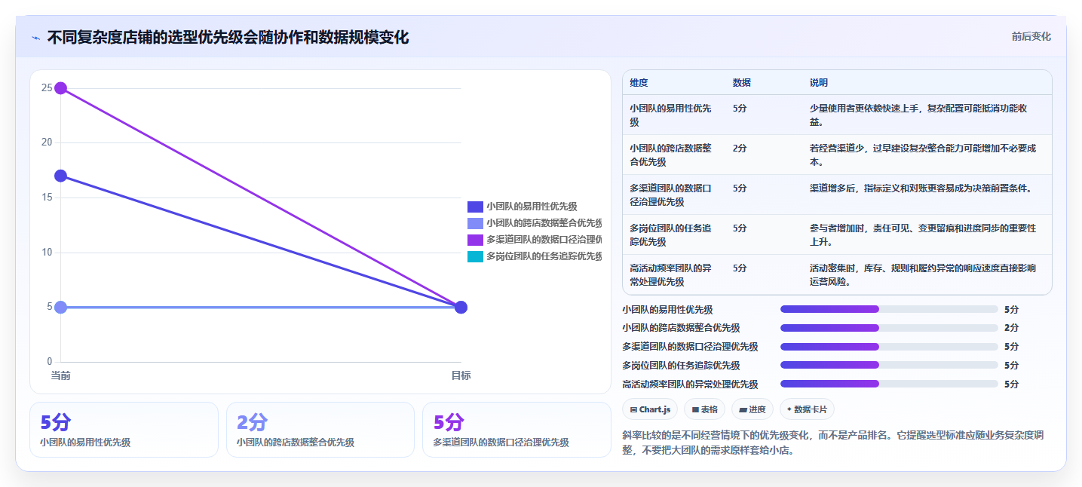Select table row 小团队的易用性优先级

point(837,115)
